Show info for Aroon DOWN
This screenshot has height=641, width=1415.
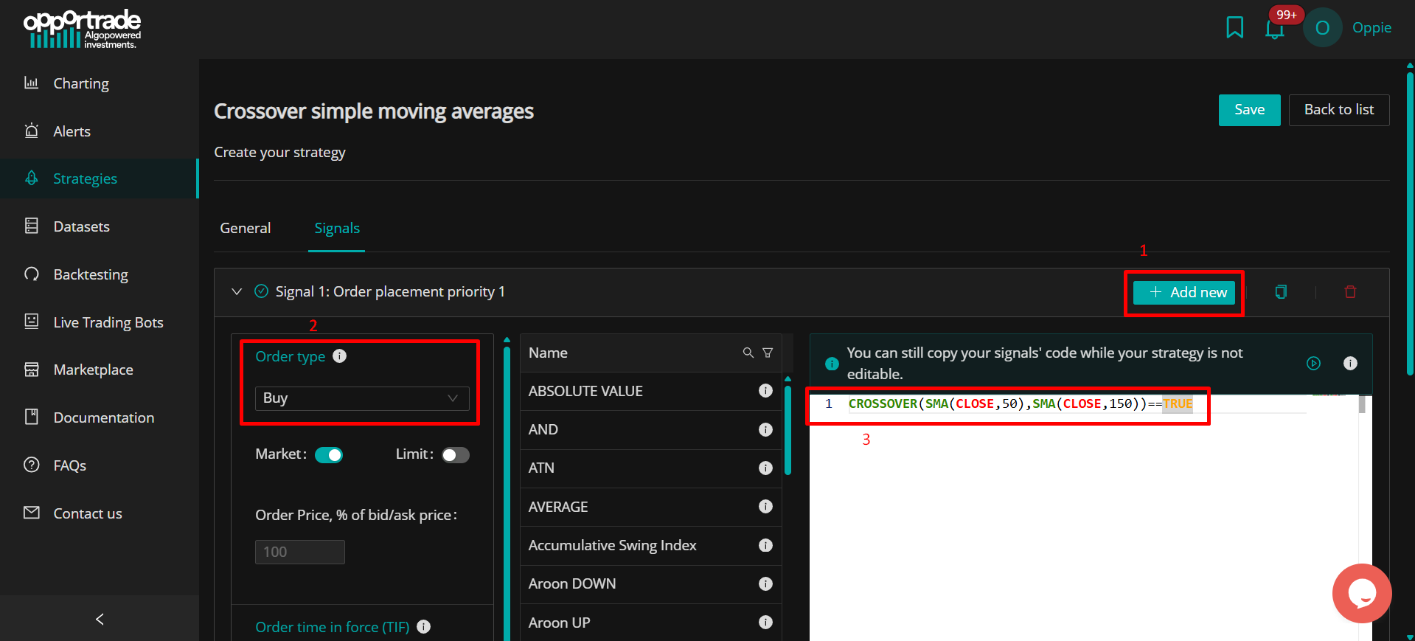coord(765,583)
